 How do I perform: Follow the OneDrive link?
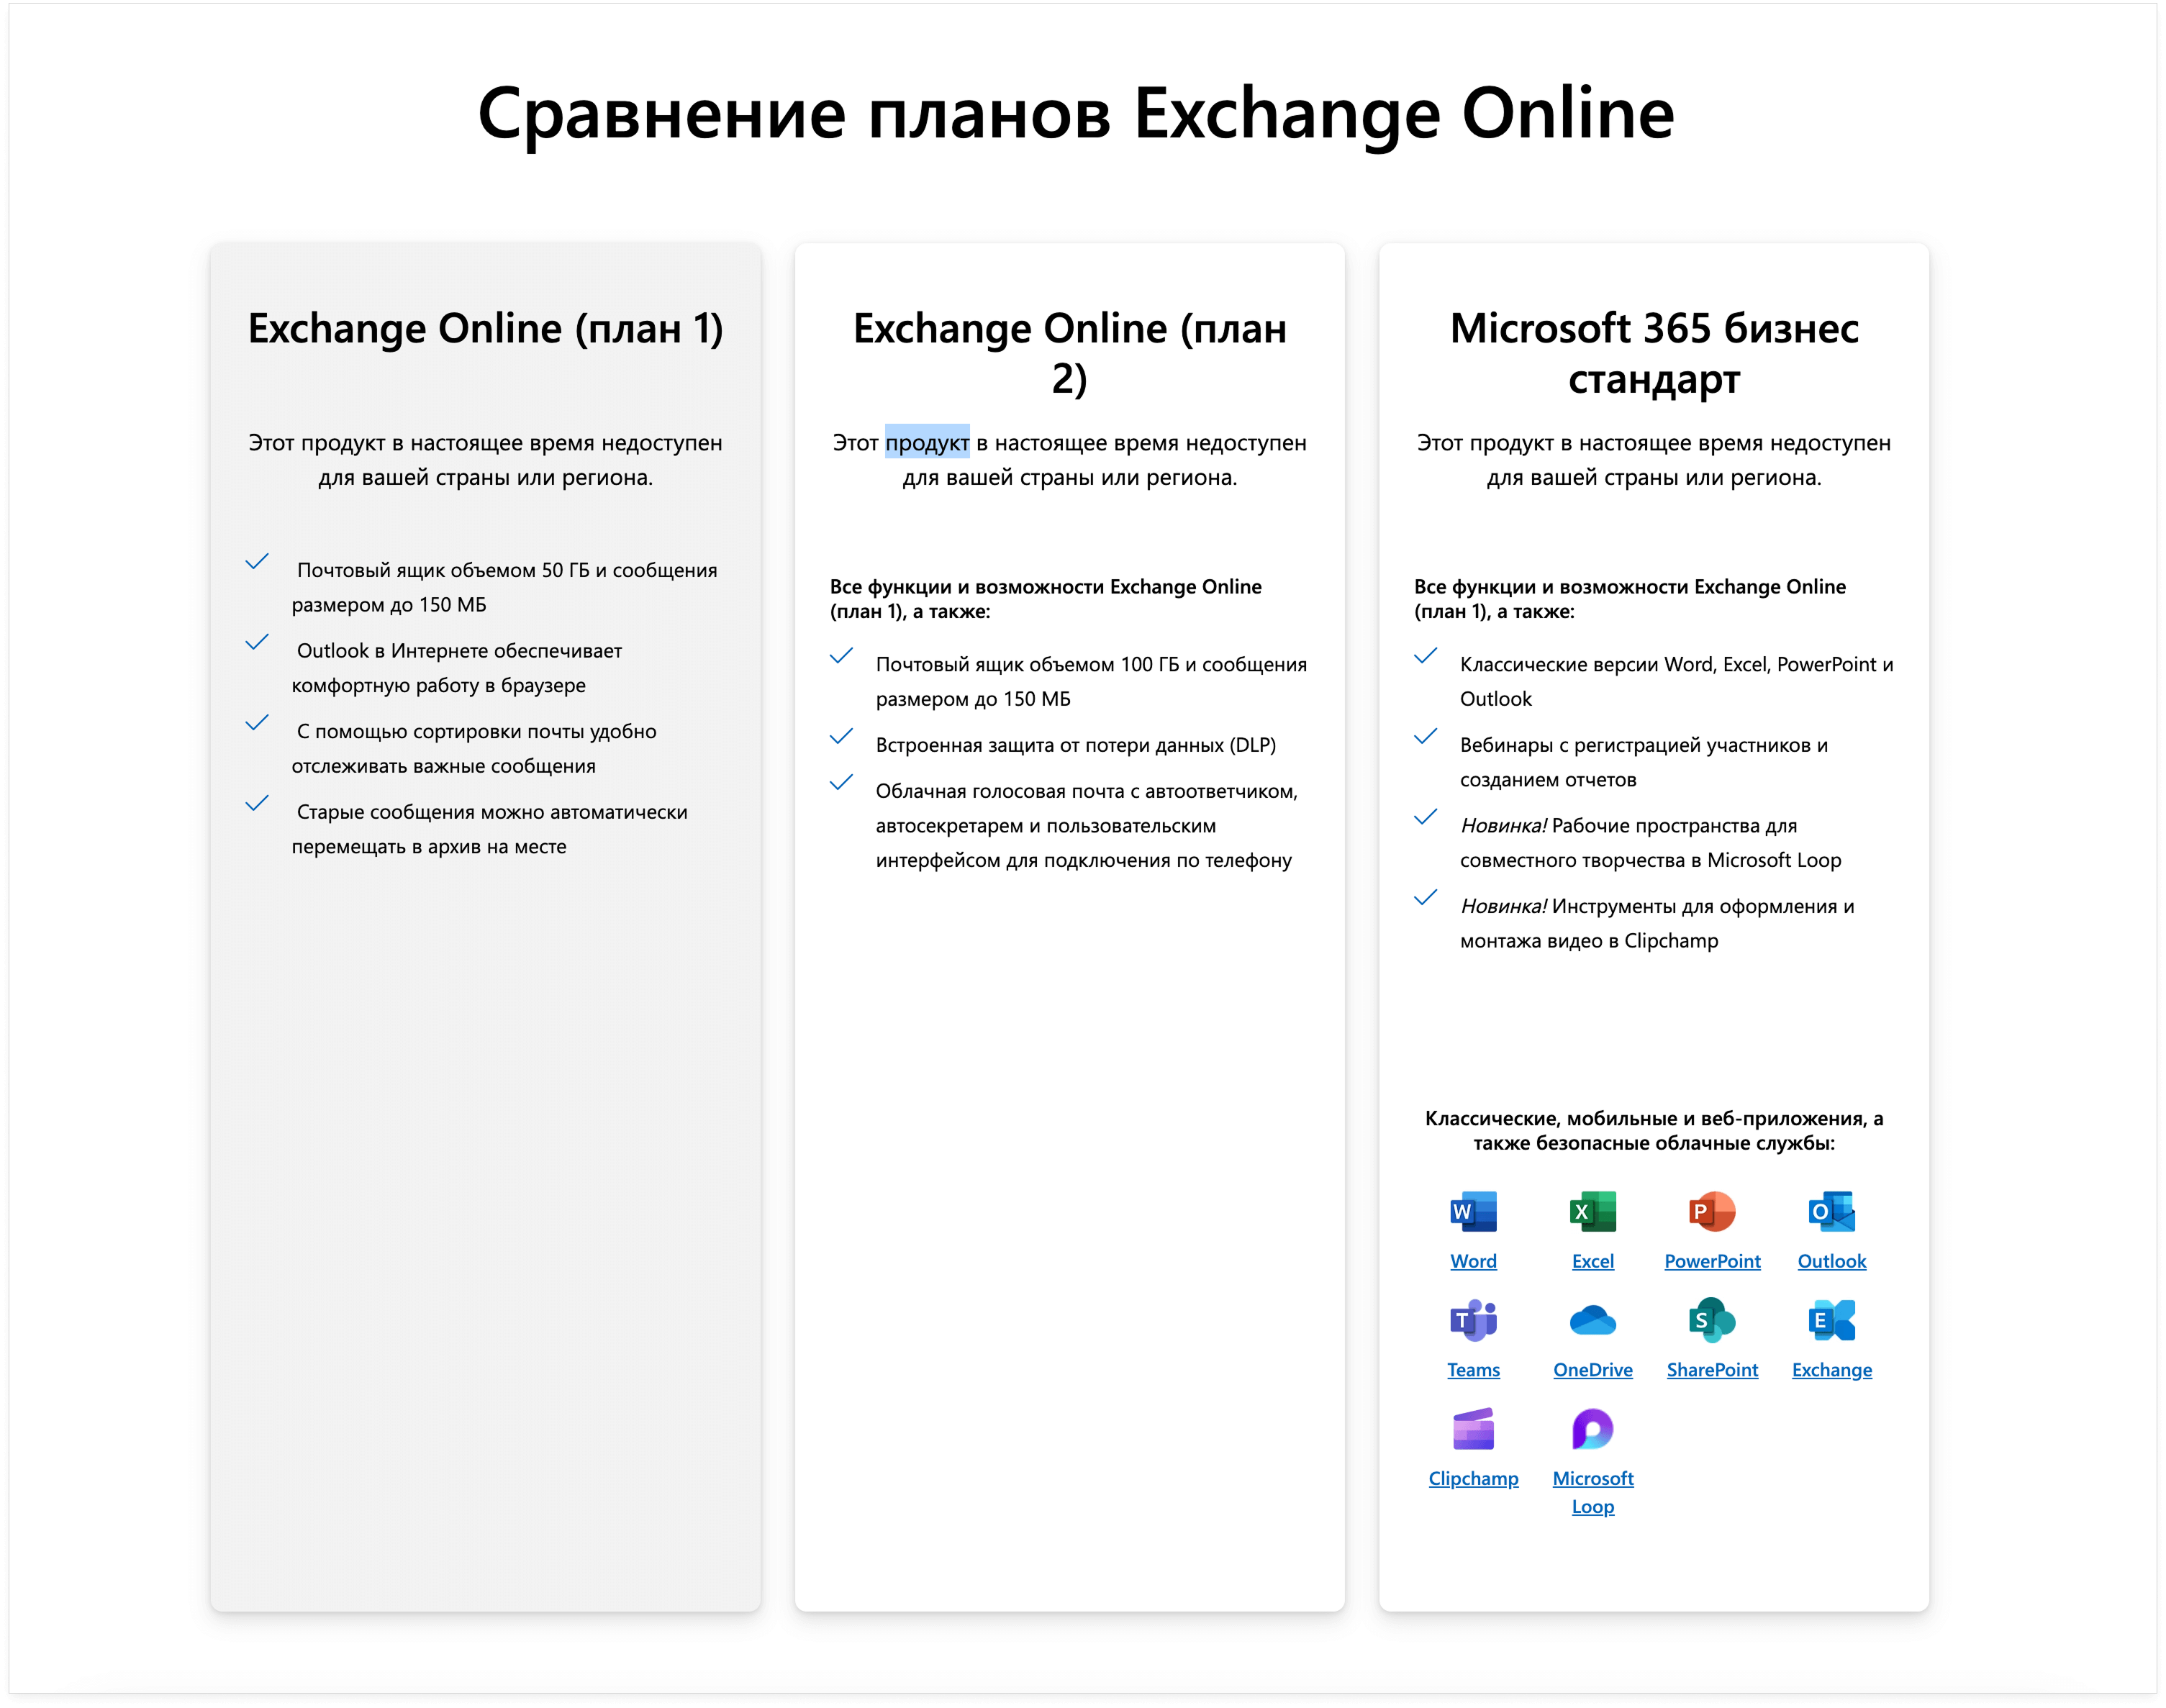coord(1592,1370)
